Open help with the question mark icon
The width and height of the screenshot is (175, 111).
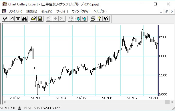coord(100,19)
